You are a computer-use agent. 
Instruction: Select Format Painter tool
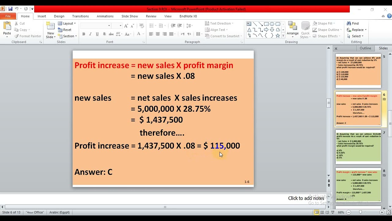28,36
